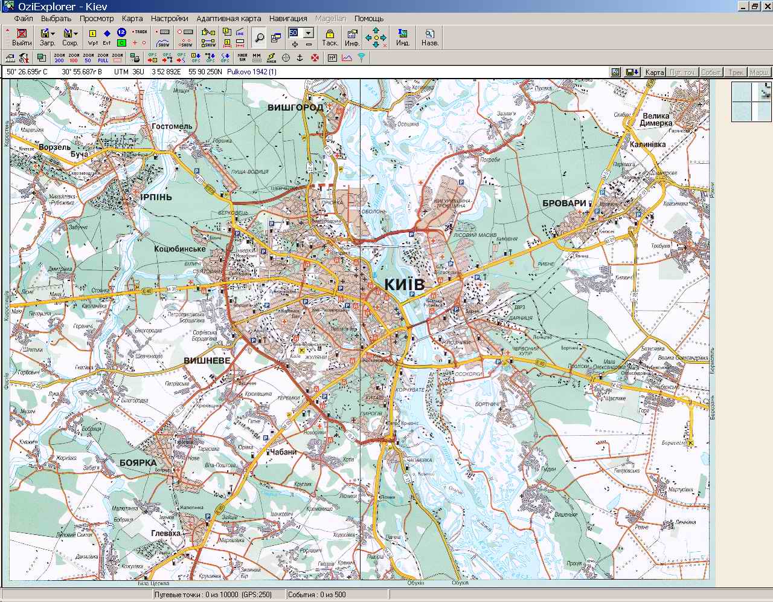Click the Инф. information icon
This screenshot has height=602, width=773.
pos(352,37)
